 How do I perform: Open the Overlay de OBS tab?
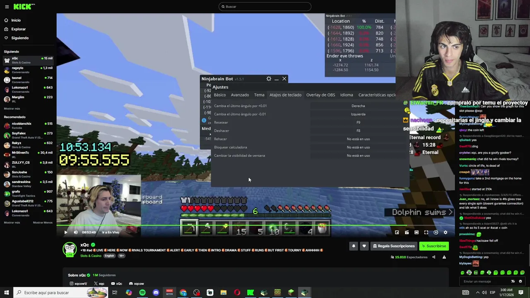point(320,95)
